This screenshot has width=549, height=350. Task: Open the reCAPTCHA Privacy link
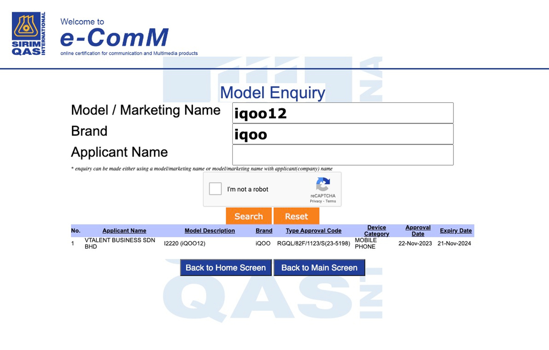(316, 201)
